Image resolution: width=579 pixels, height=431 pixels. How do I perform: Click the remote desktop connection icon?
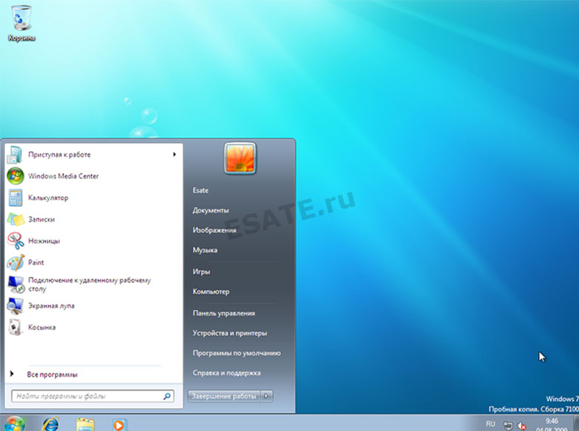click(x=16, y=284)
